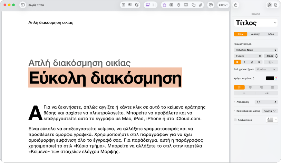The height and width of the screenshot is (163, 281).
Task: Toggle Strikethrough (S) formatting
Action: coord(259,62)
